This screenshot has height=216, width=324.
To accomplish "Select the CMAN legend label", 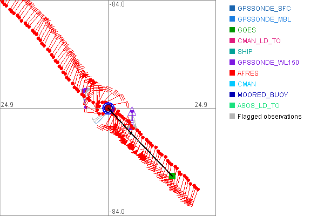I will tap(247, 84).
